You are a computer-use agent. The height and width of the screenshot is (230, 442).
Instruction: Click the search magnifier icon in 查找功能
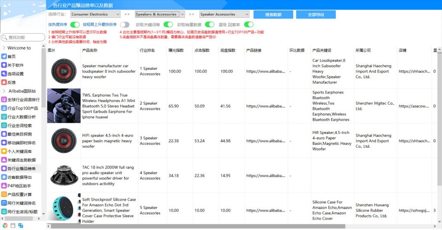(4, 37)
